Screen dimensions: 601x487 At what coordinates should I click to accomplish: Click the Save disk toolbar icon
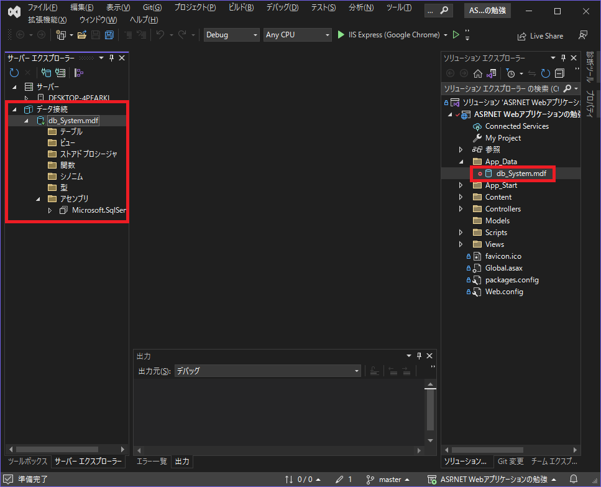96,35
